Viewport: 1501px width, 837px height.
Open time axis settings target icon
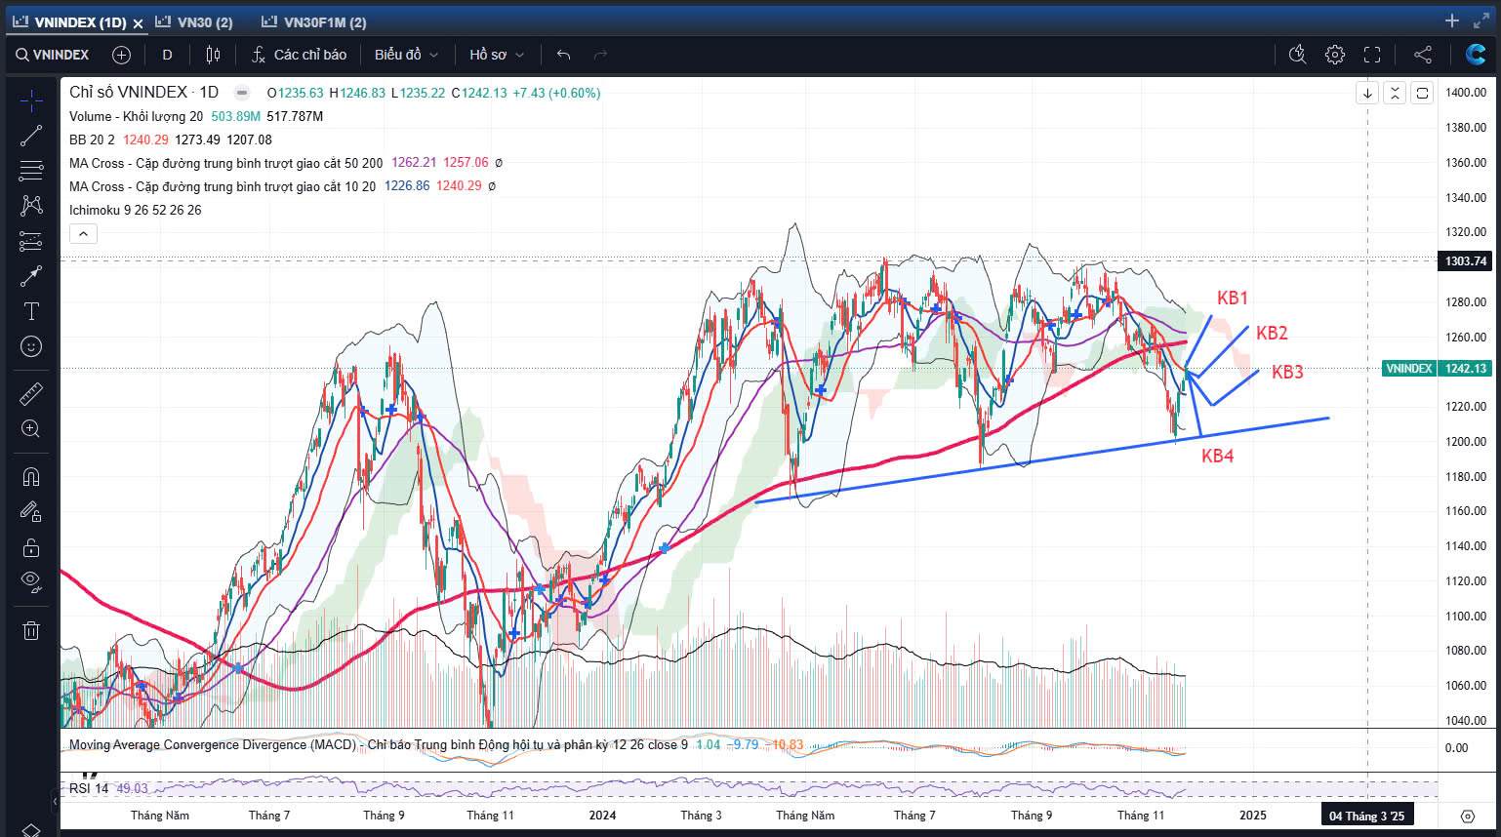pos(1468,816)
